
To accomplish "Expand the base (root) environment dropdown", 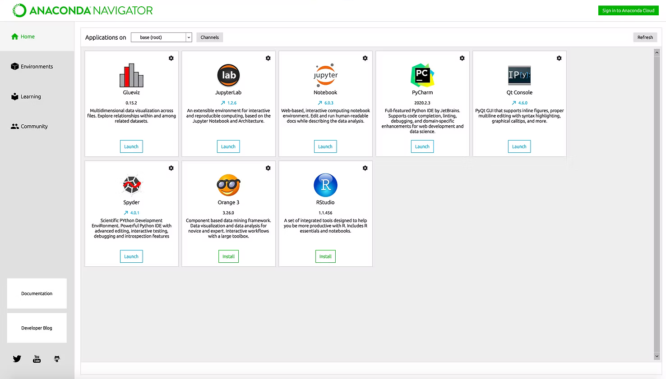I will [x=189, y=37].
